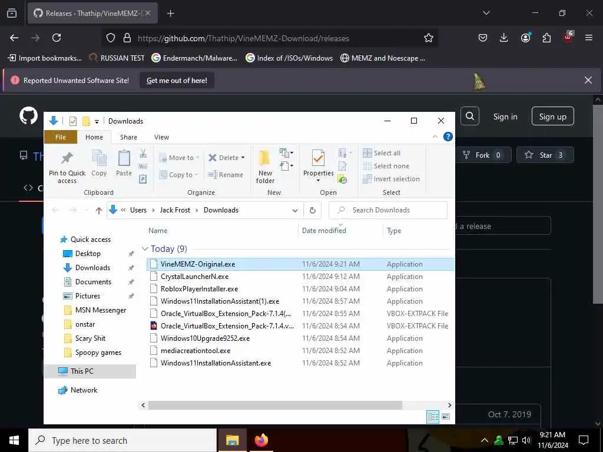Click Invert selection in ribbon
603x452 pixels.
(x=392, y=179)
